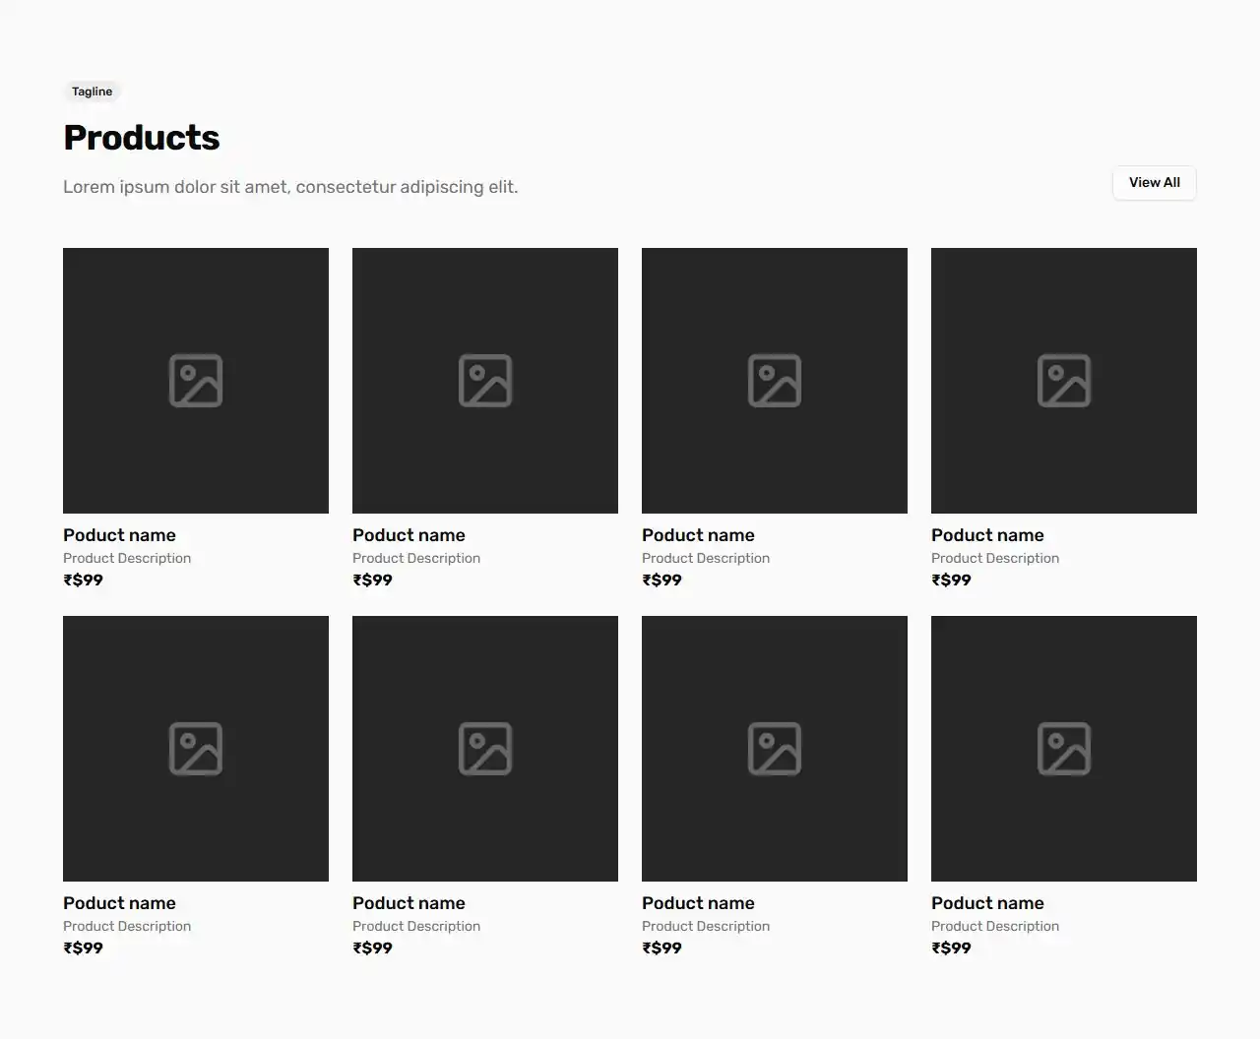Open the fourth top-row product name link
The height and width of the screenshot is (1039, 1260).
[987, 535]
